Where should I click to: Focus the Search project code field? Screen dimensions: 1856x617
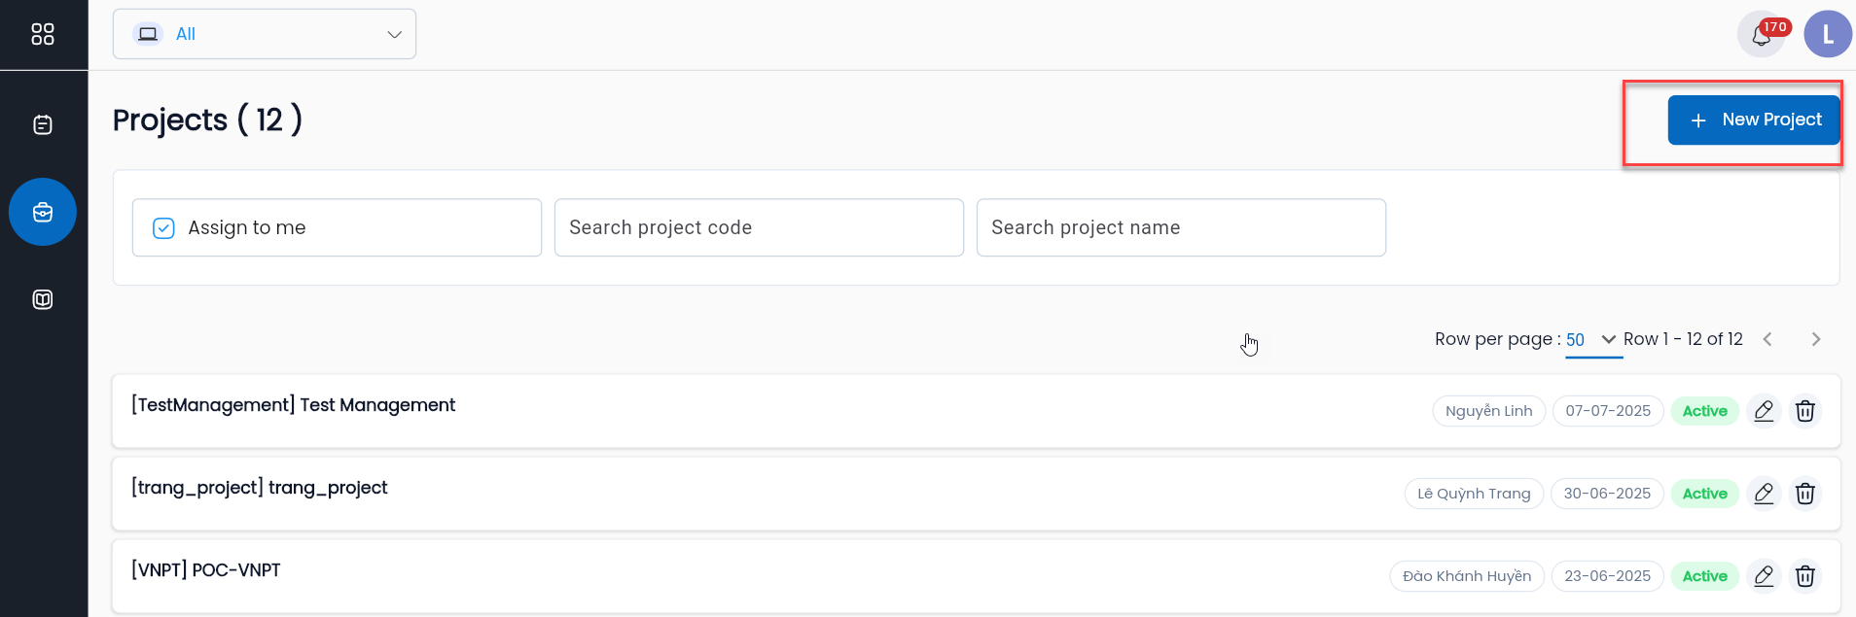(x=759, y=227)
